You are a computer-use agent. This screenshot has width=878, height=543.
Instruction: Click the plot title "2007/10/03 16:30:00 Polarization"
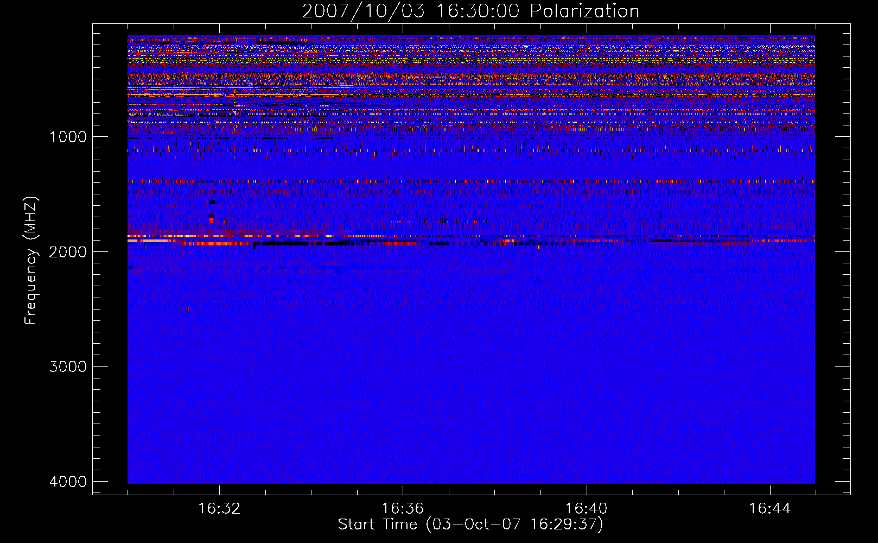point(470,11)
